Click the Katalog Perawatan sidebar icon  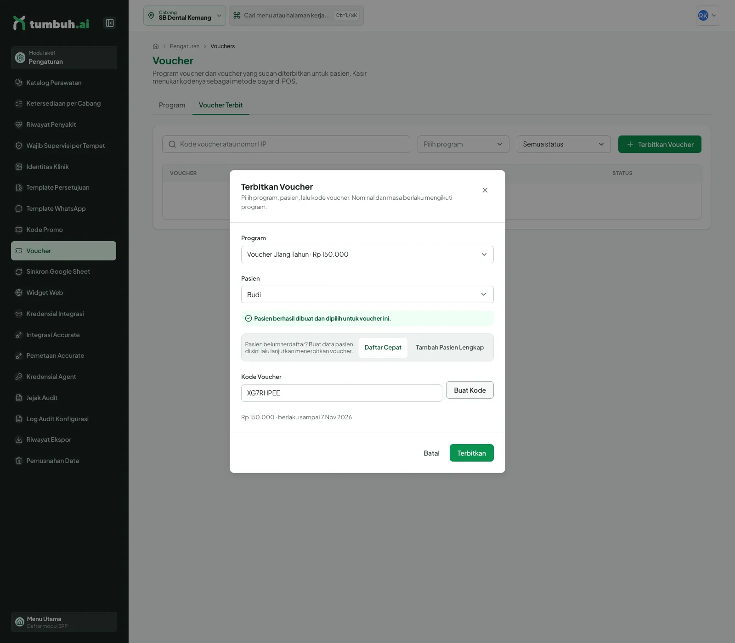pos(19,83)
